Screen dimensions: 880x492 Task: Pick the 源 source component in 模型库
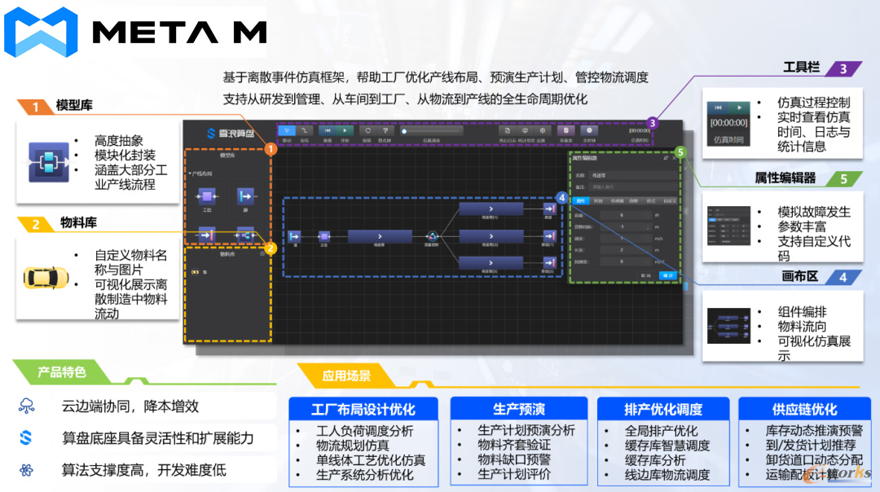pos(245,196)
